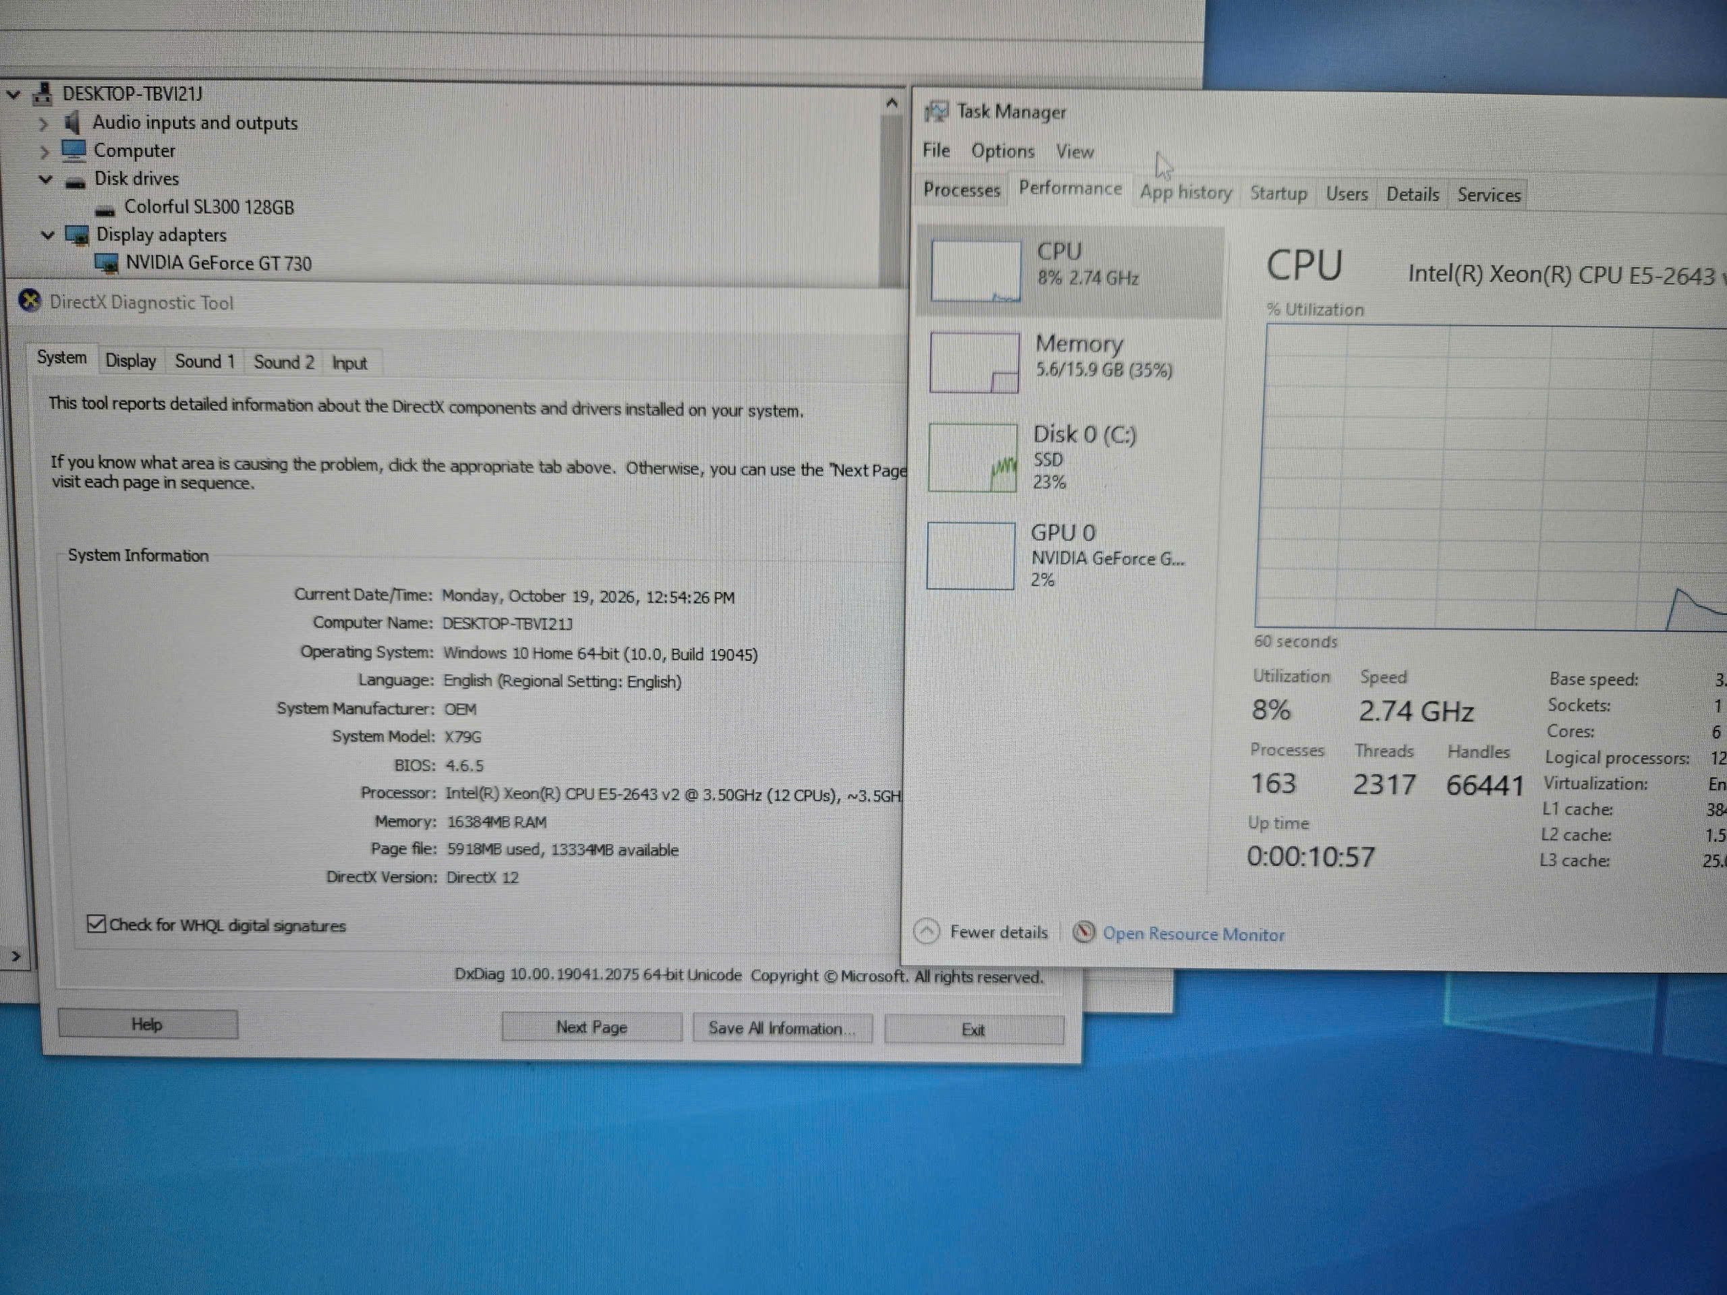Select the Memory usage thumbnail graph

coord(974,362)
